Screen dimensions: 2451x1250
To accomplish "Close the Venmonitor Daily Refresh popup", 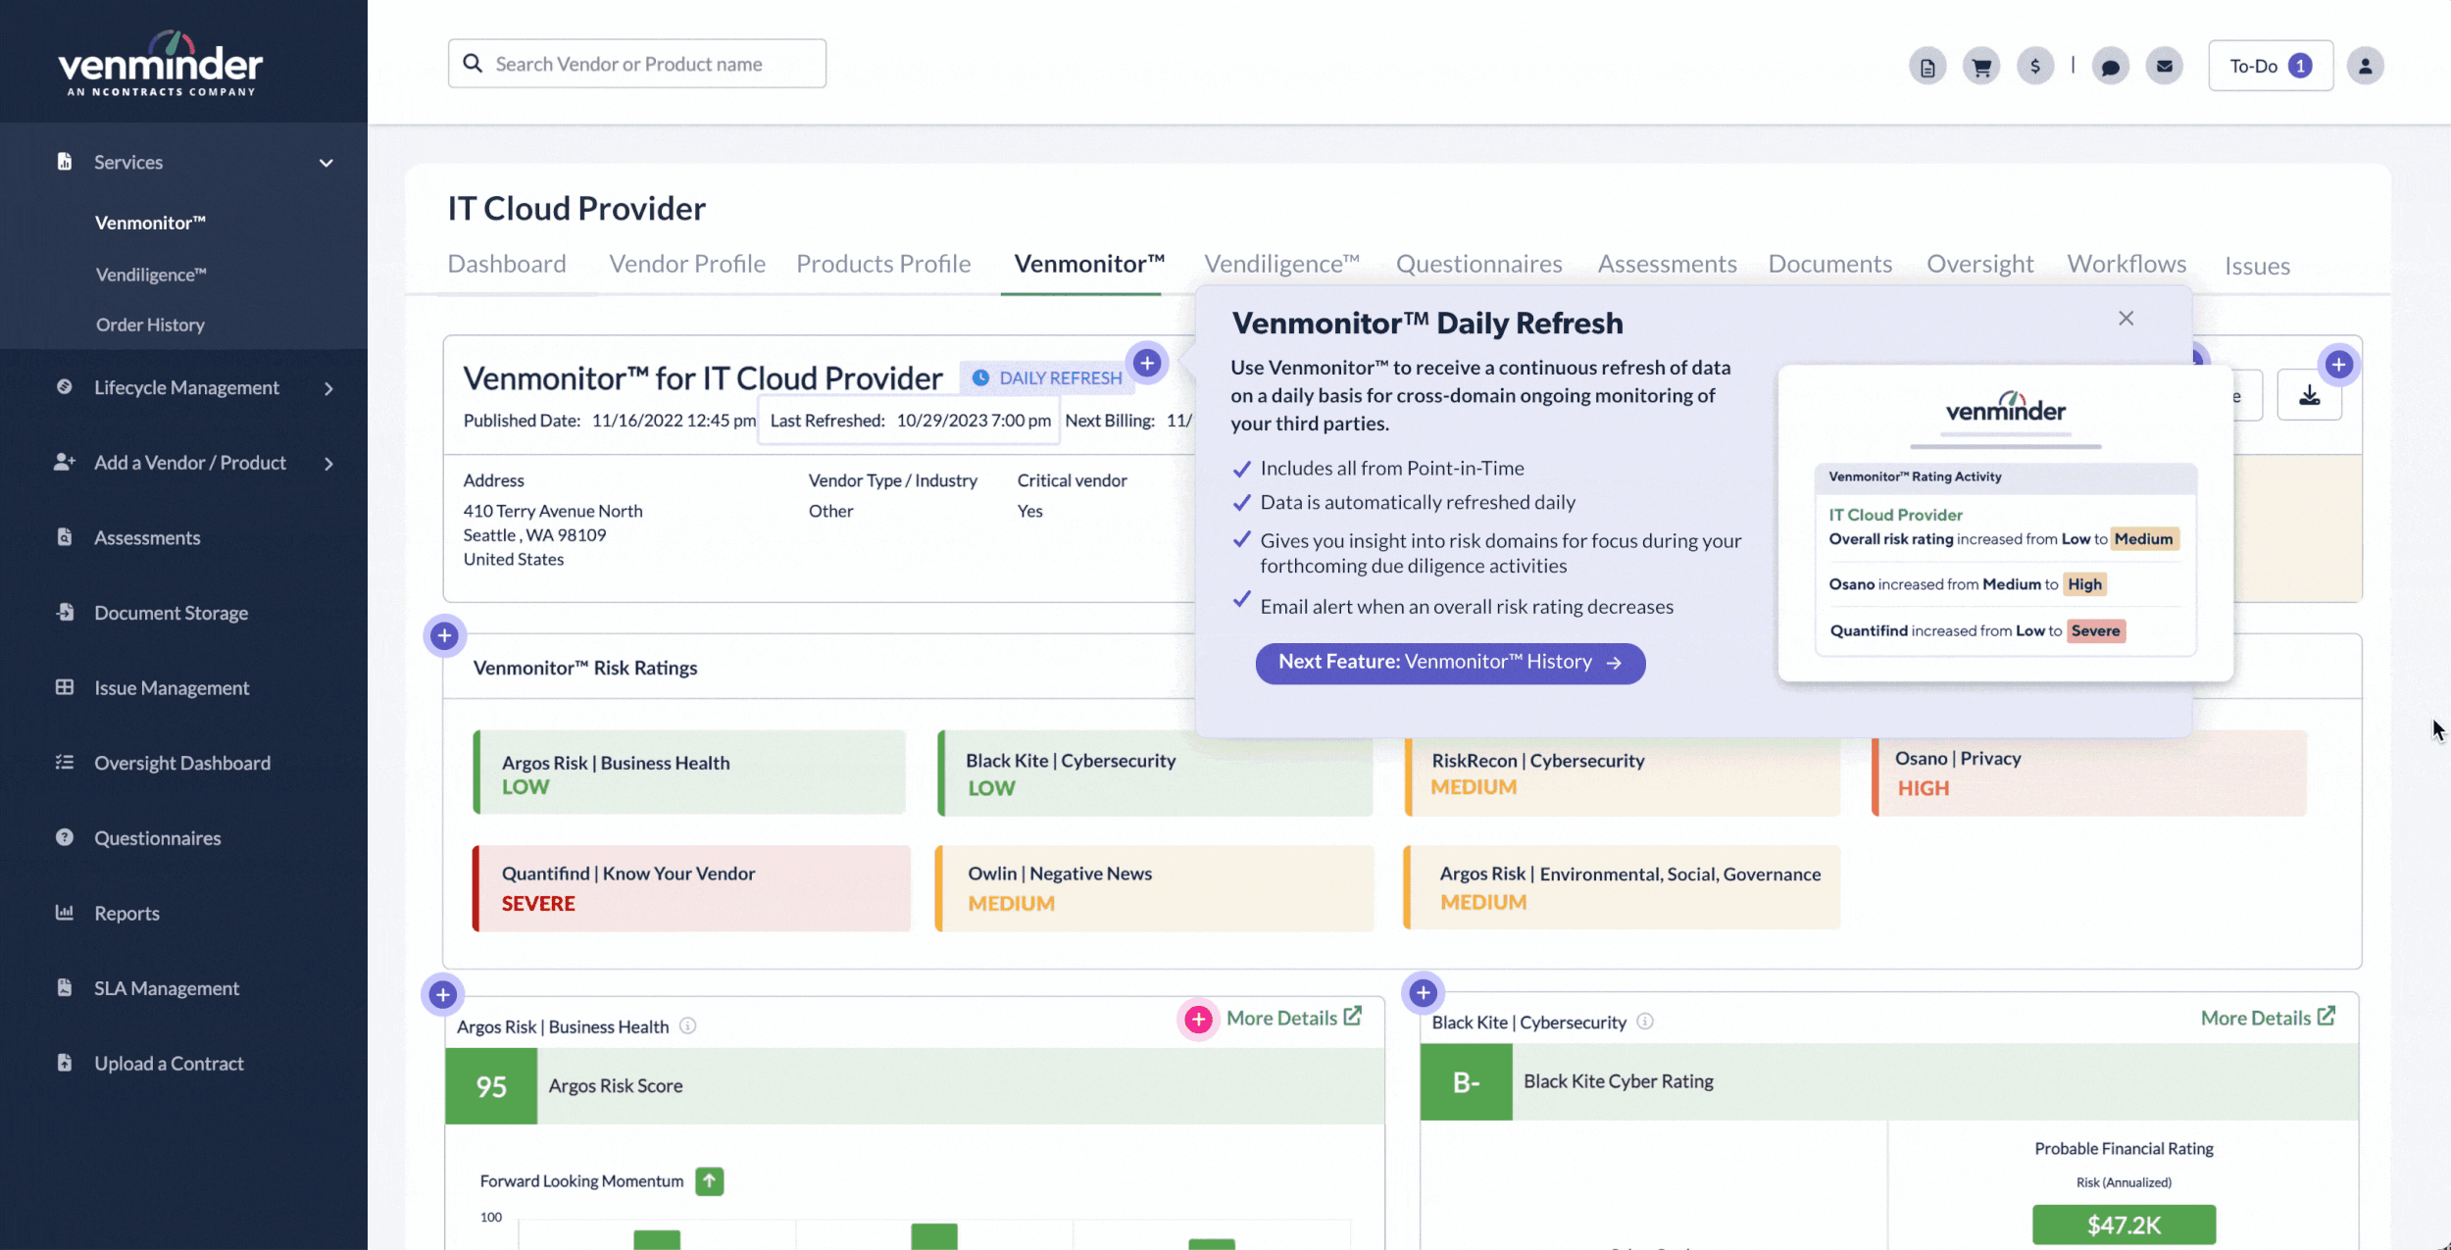I will click(2126, 319).
